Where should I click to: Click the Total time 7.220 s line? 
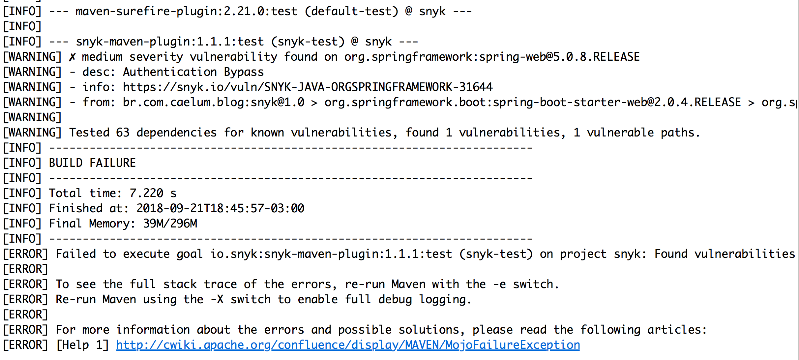click(x=112, y=193)
